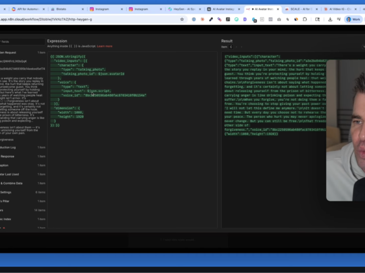Expand the Gen Request node row
365x273 pixels.
(x=23, y=53)
